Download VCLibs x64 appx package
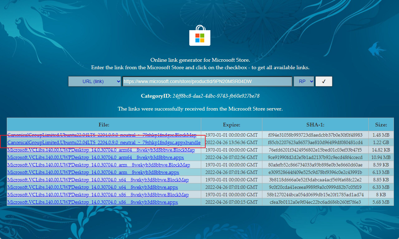The image size is (399, 239). point(92,187)
